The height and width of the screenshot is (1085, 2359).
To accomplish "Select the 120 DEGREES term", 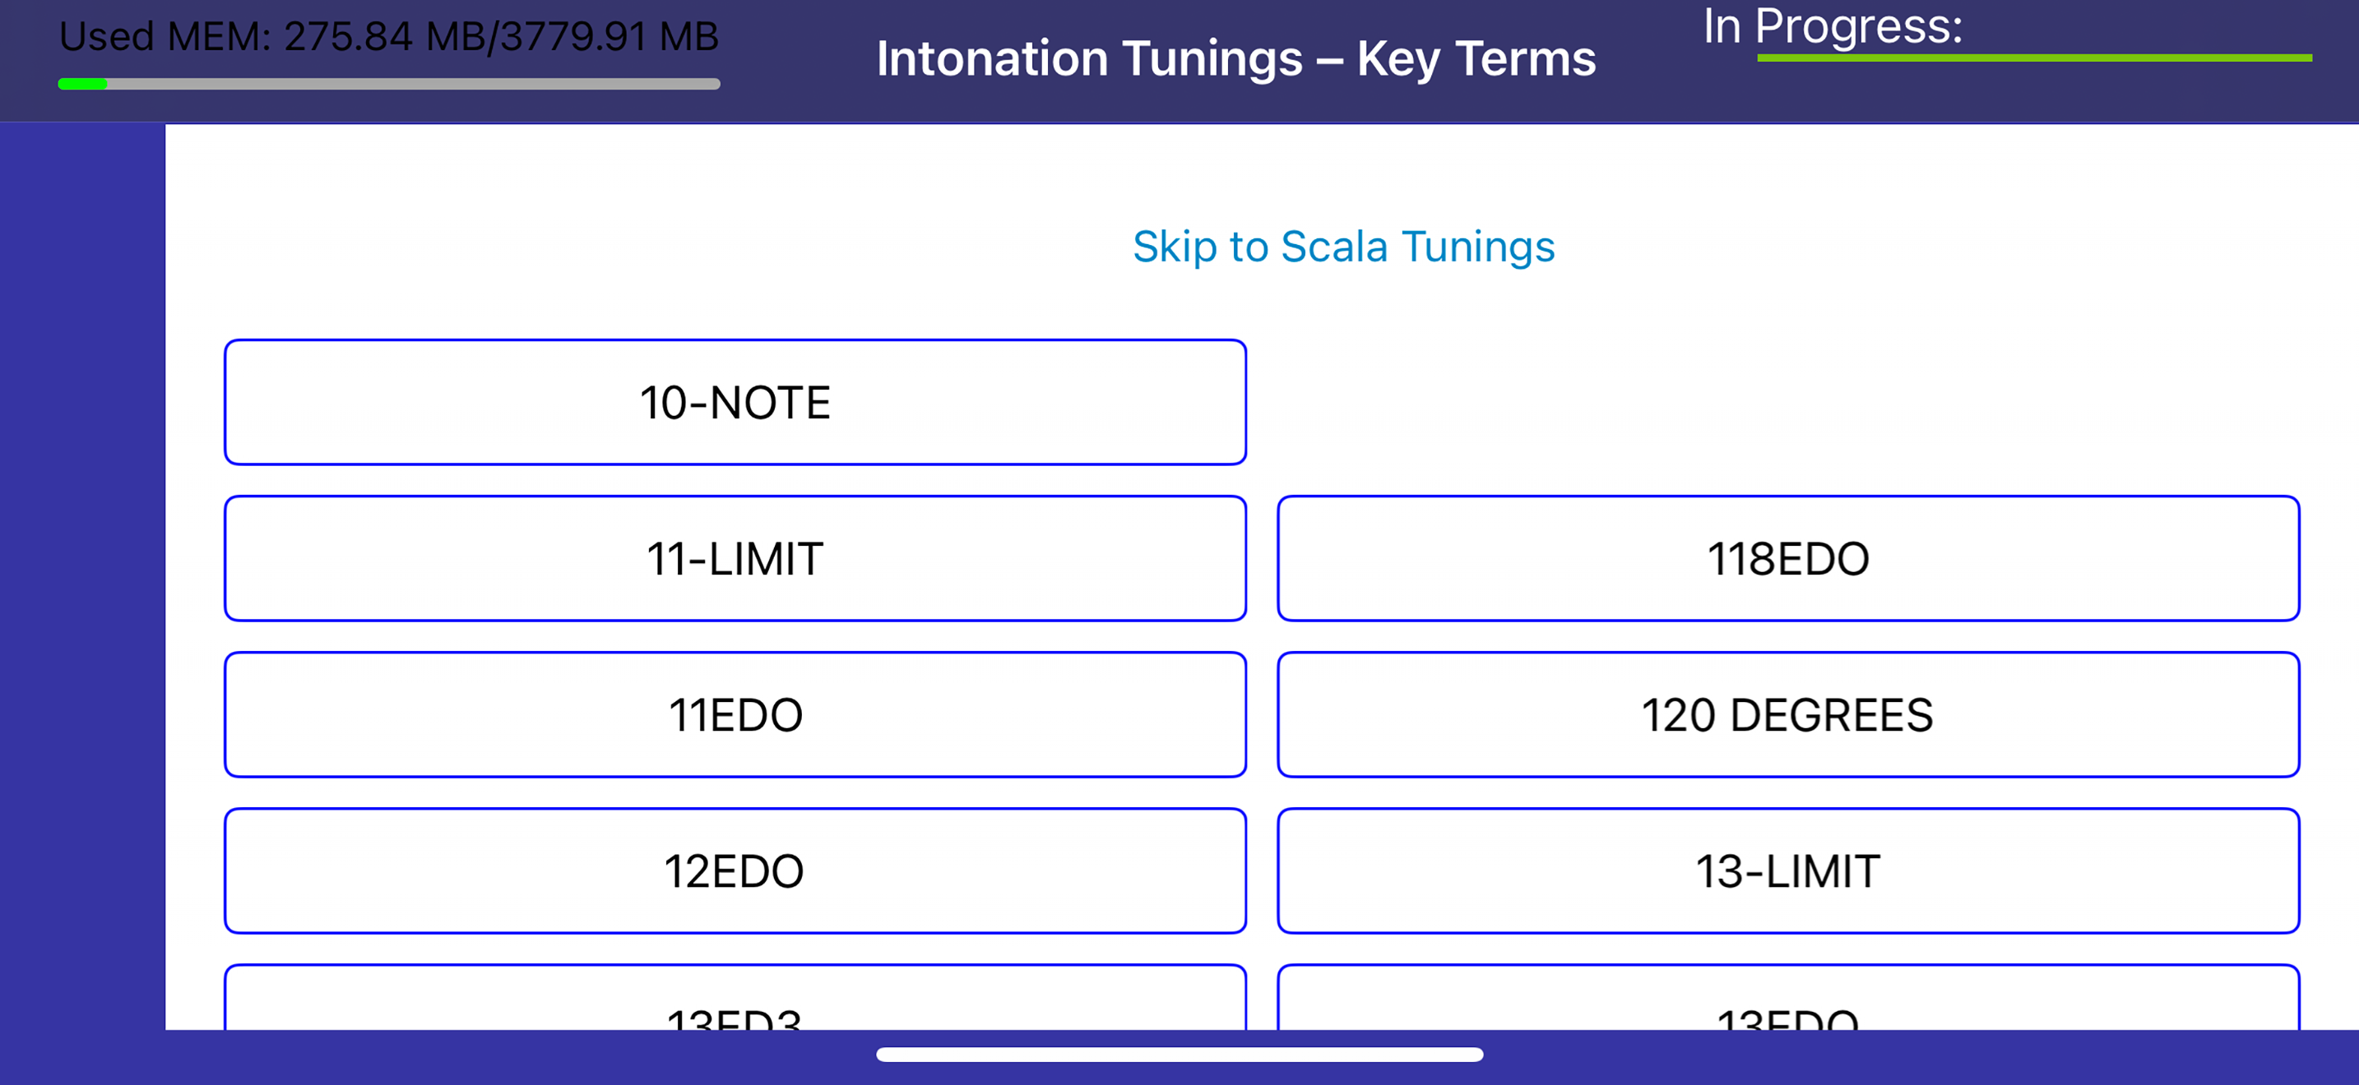I will point(1787,714).
